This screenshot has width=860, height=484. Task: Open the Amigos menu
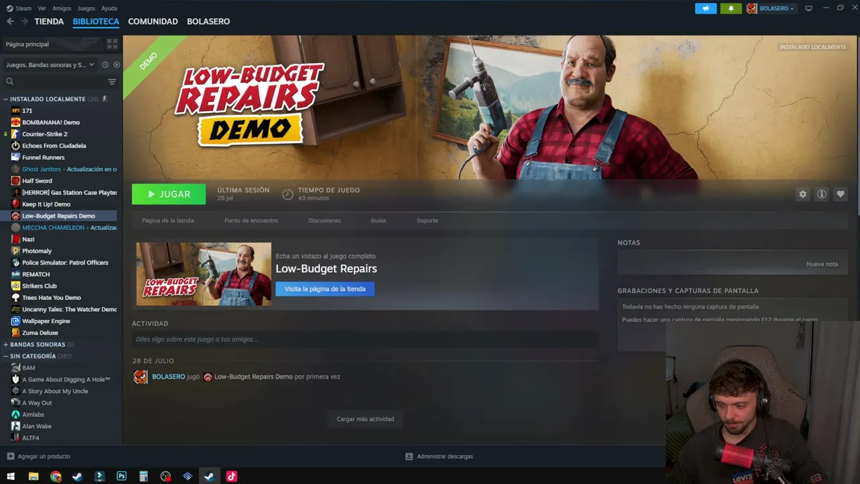[62, 9]
